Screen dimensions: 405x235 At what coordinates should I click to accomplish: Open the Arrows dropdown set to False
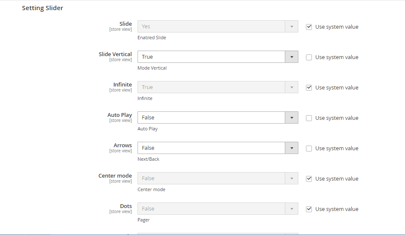[218, 148]
